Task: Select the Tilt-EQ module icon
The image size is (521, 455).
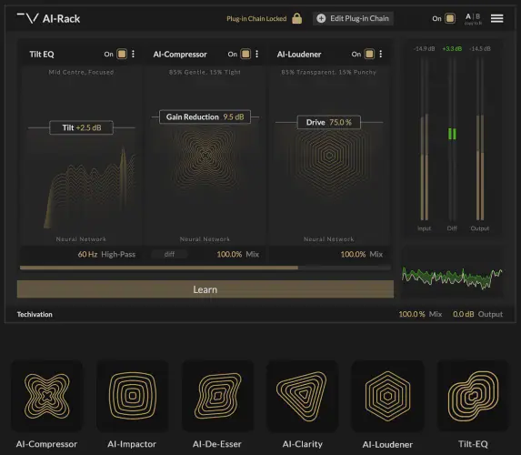Action: (473, 396)
